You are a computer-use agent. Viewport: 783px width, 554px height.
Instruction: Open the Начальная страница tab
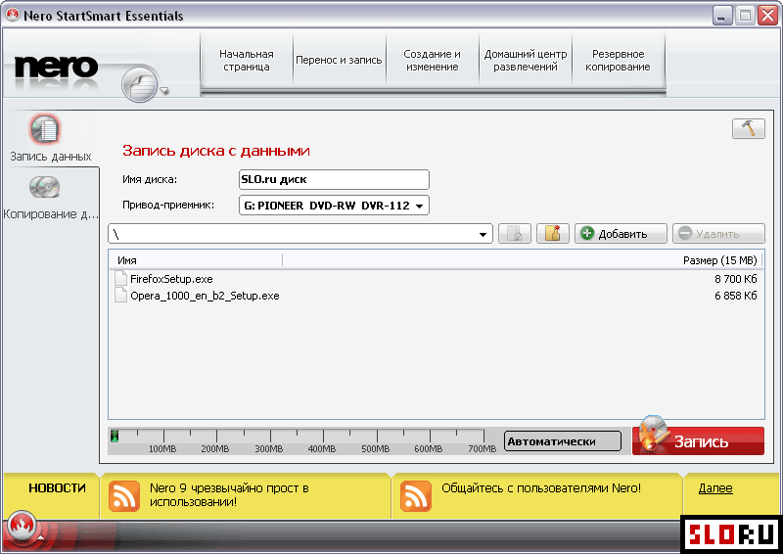tap(247, 61)
